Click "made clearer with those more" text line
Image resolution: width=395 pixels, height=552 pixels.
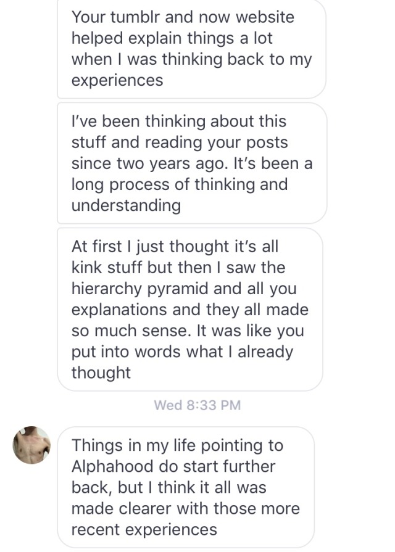(186, 509)
